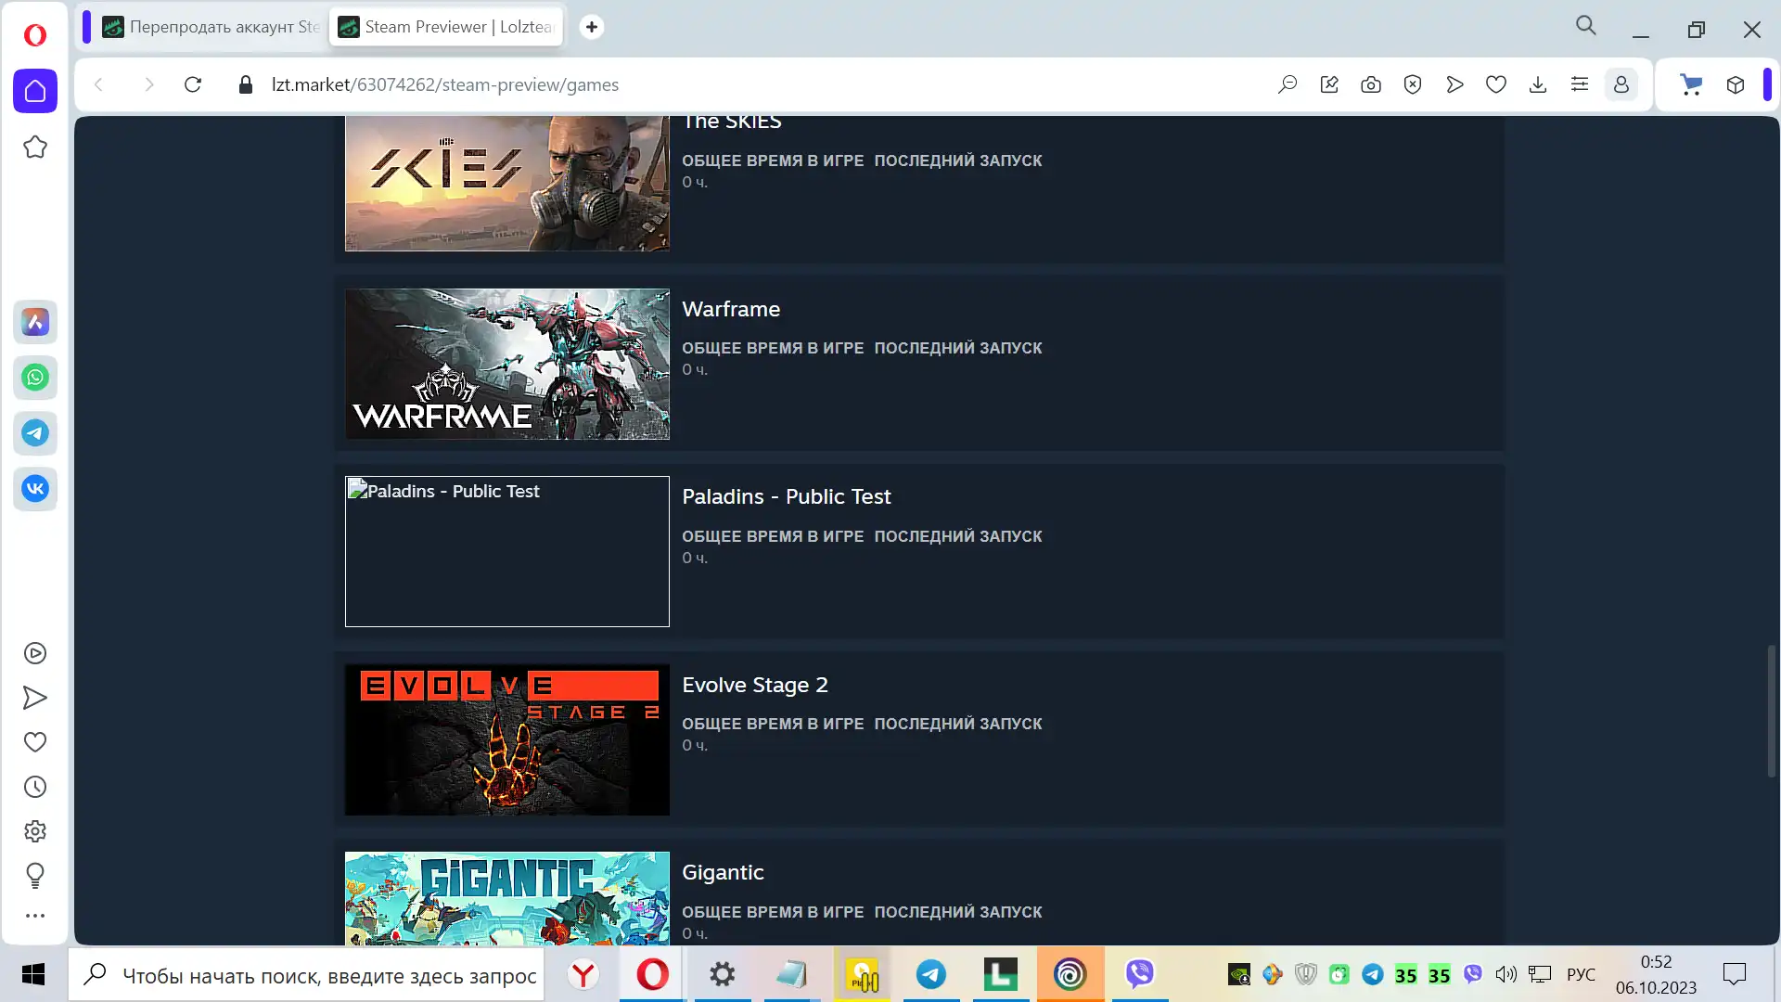Screen dimensions: 1781x1002
Task: Click Paladins - Public Test title
Action: coord(787,496)
